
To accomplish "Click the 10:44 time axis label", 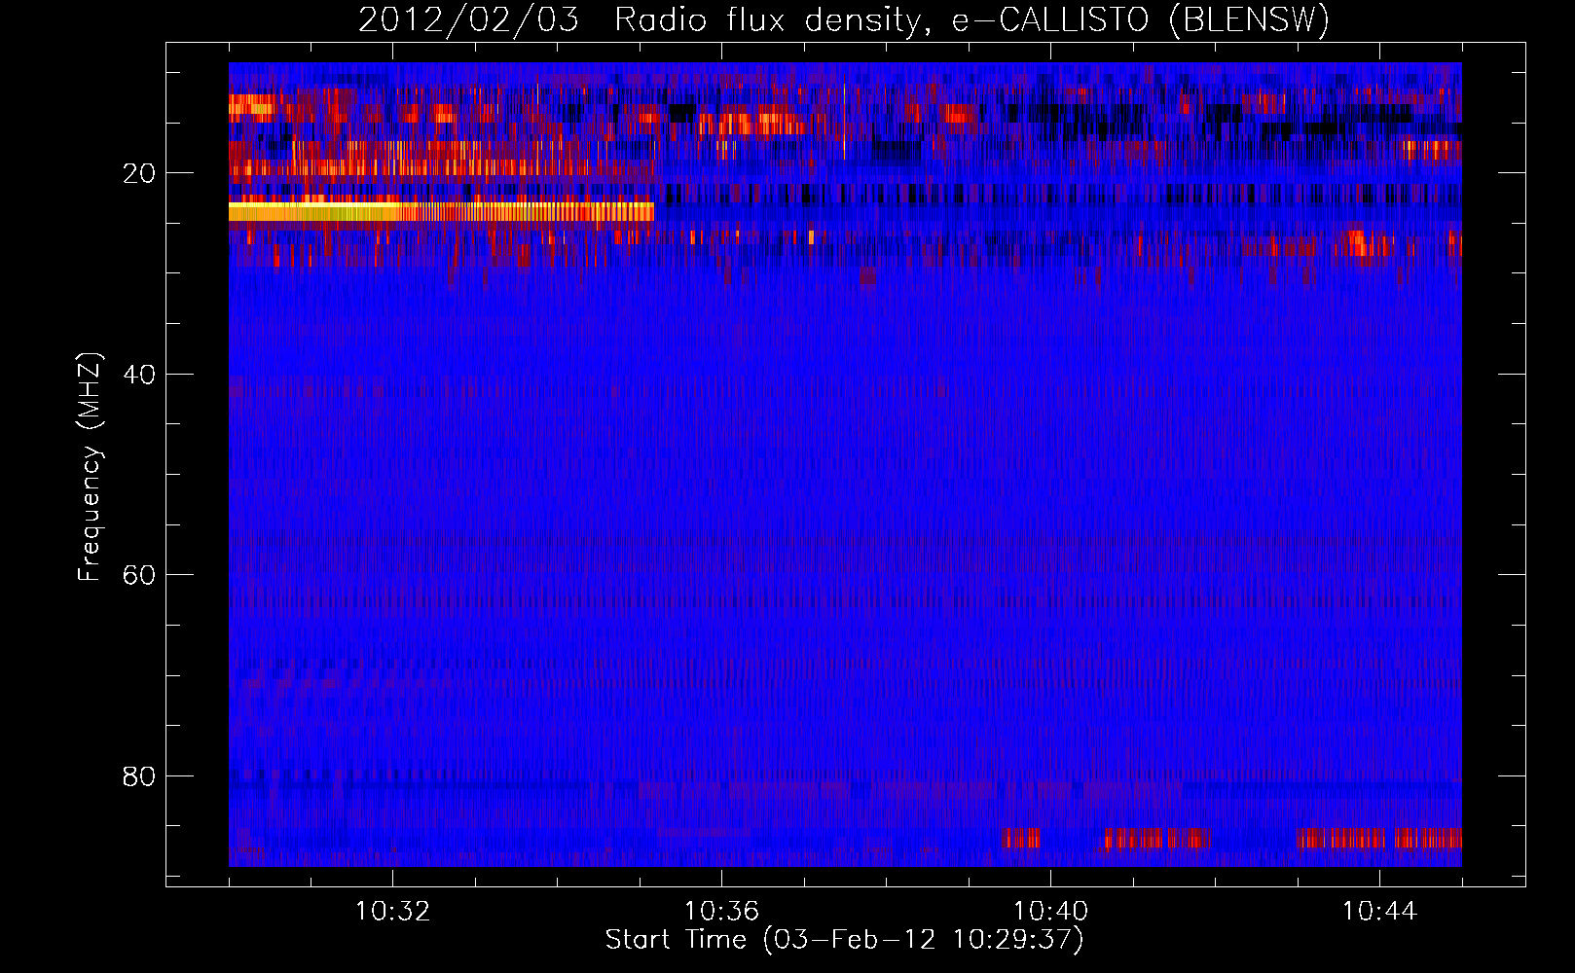I will click(x=1379, y=912).
